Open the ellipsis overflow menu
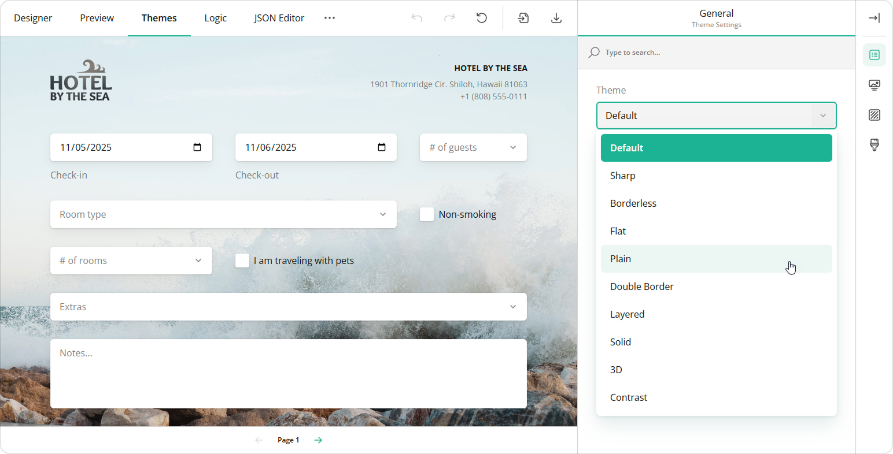Screen dimensions: 893x454 pyautogui.click(x=330, y=18)
